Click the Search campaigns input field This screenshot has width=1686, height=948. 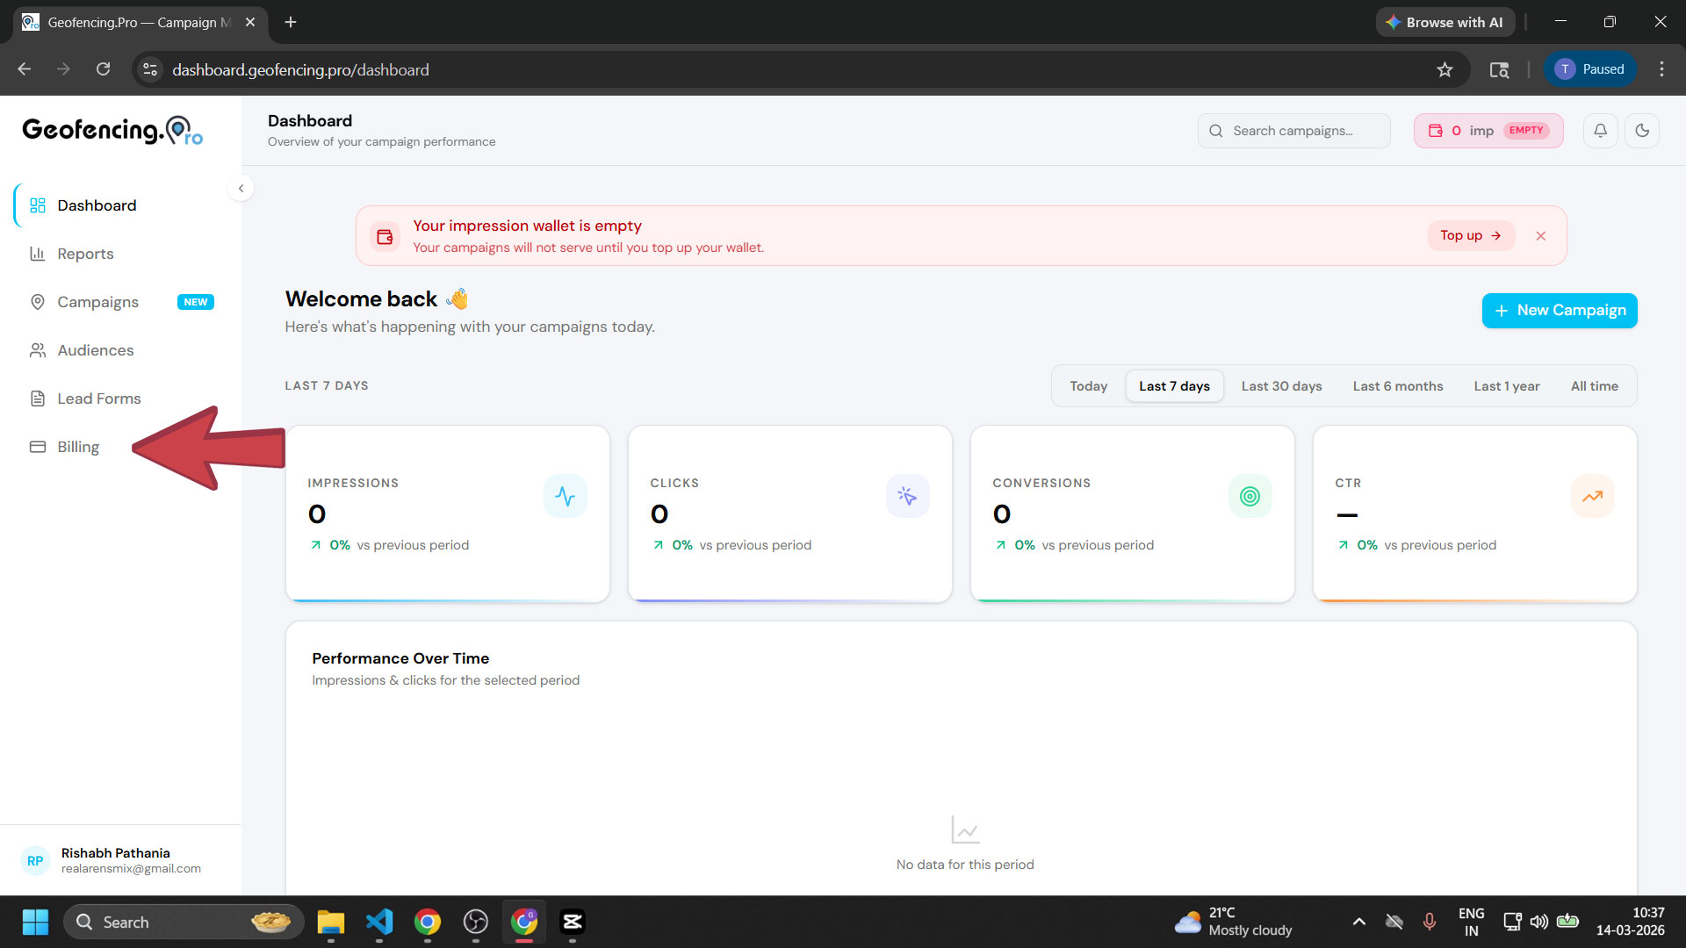pyautogui.click(x=1293, y=130)
